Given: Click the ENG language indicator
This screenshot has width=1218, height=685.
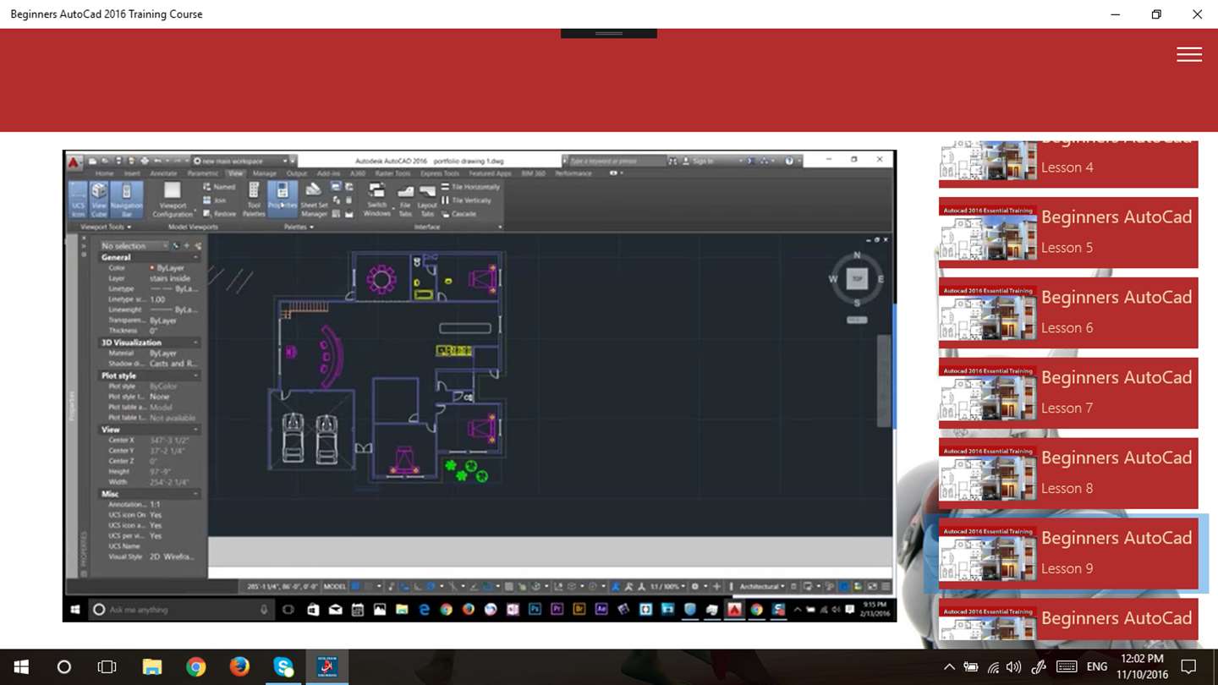Looking at the screenshot, I should (x=1096, y=667).
